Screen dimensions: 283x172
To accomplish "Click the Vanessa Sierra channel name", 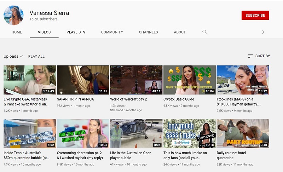I will tap(49, 13).
